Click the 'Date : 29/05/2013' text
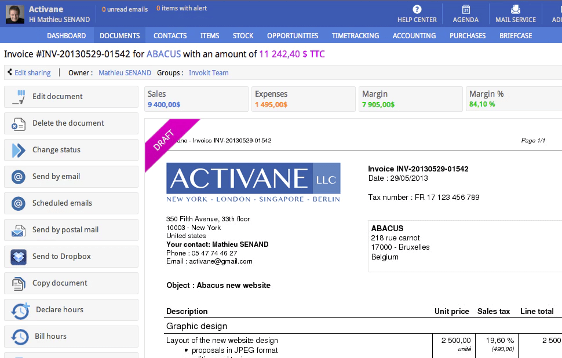Screen dimensions: 562x358 [398, 178]
